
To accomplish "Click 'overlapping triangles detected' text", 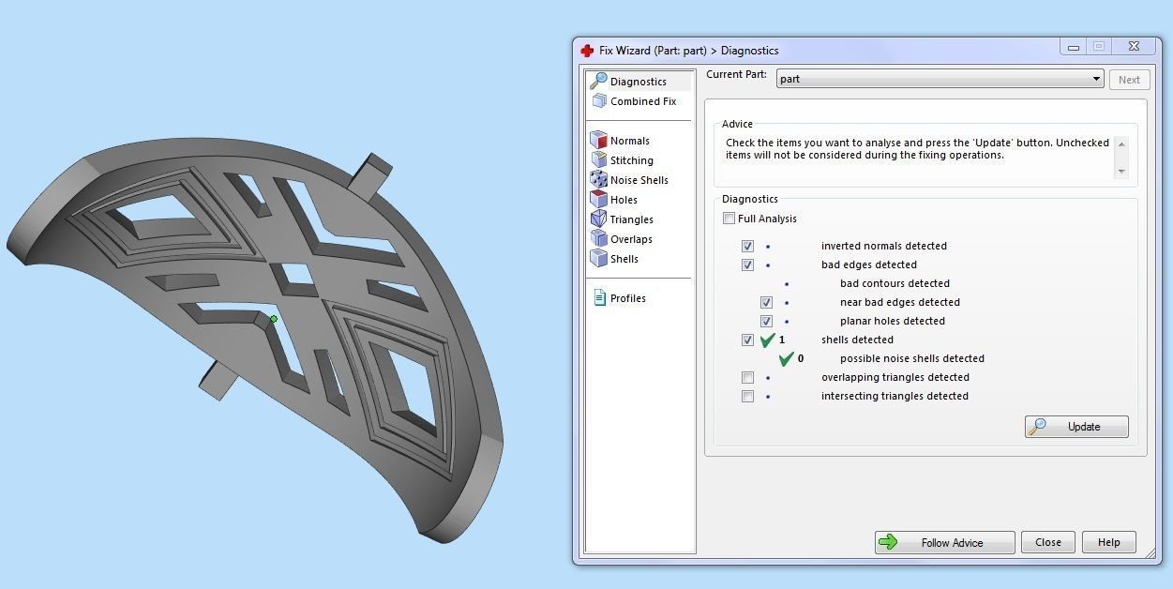I will coord(895,377).
